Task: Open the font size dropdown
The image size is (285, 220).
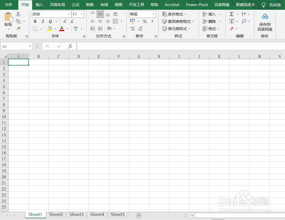Action: click(x=81, y=14)
